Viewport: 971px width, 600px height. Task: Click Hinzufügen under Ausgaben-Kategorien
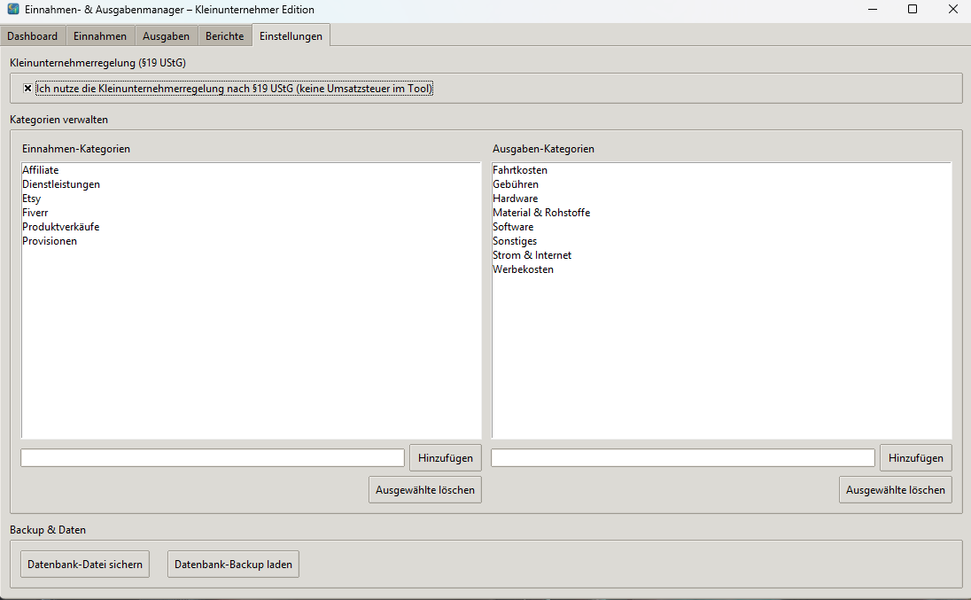915,457
